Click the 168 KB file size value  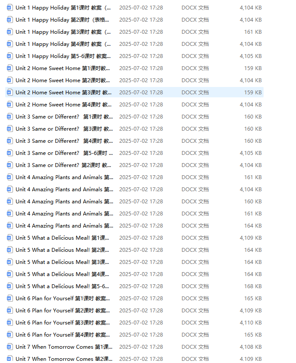tap(253, 286)
